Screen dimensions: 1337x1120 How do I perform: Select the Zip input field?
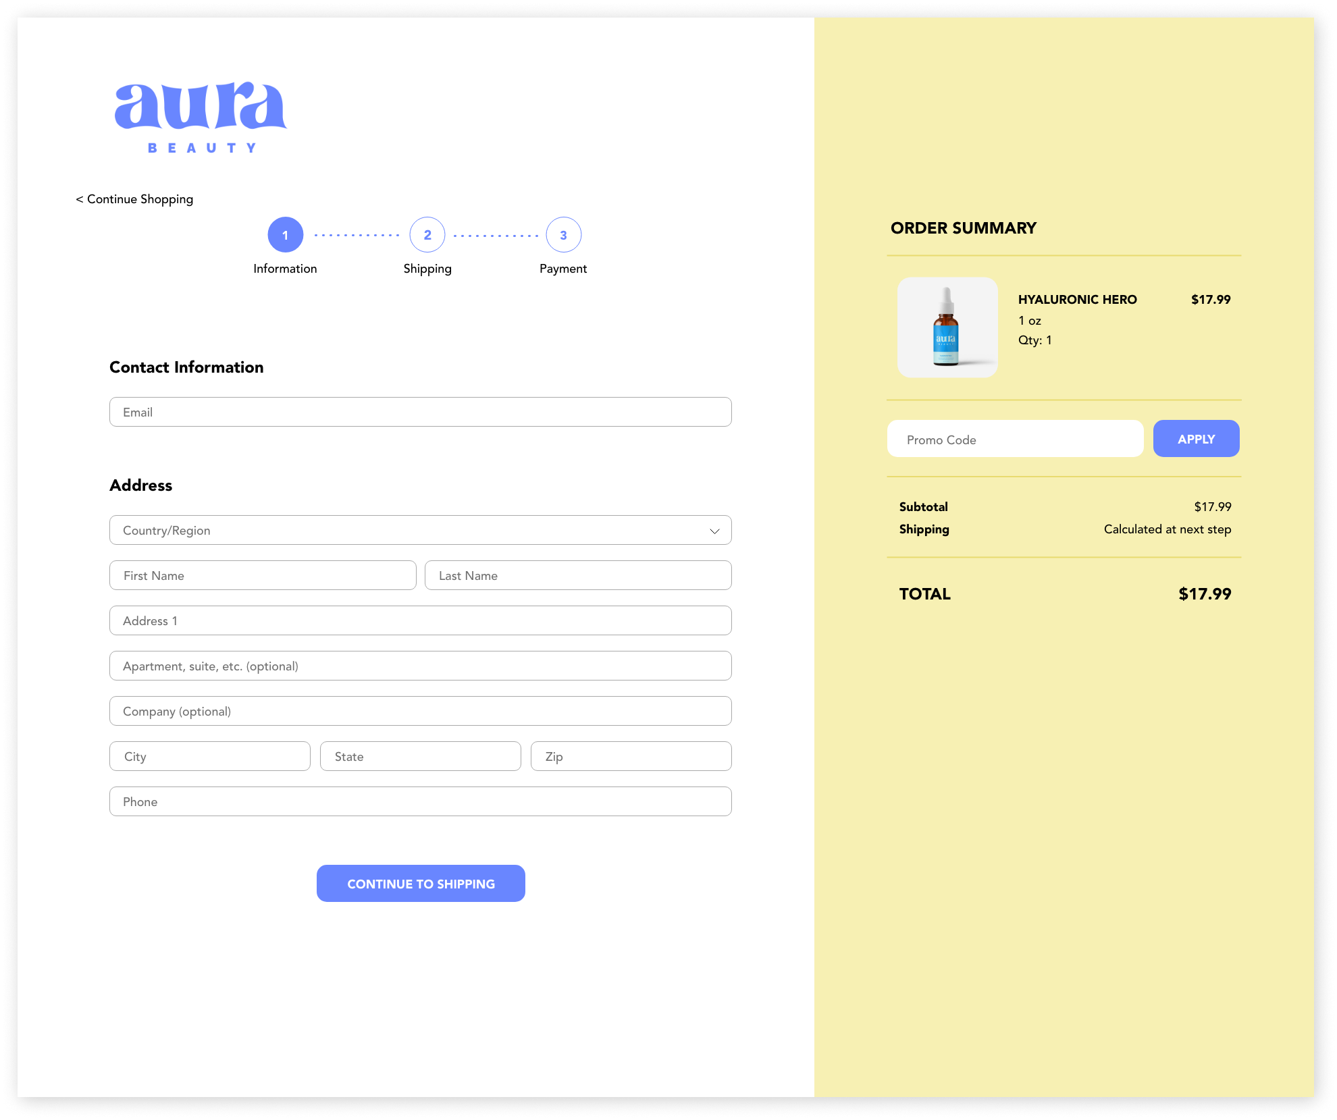[631, 756]
